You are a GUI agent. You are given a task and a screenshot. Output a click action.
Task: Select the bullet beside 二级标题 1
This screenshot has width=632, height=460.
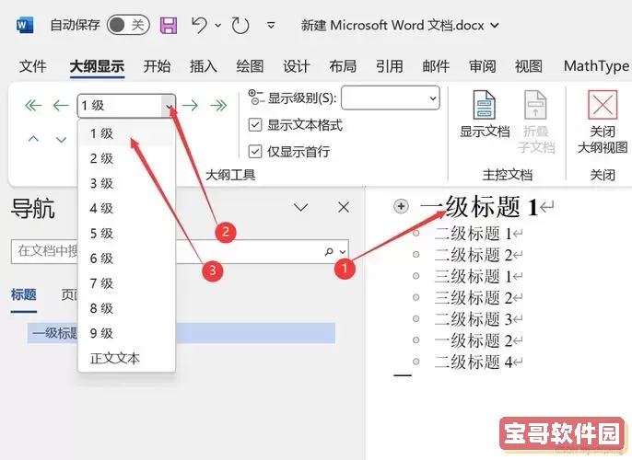click(416, 233)
